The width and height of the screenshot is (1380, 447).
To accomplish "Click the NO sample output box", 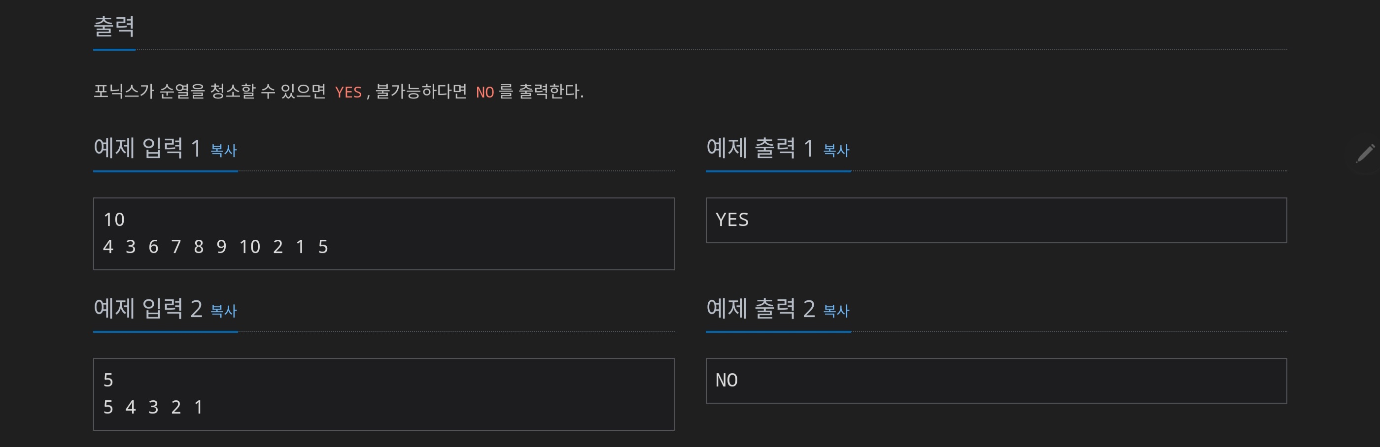I will click(996, 381).
